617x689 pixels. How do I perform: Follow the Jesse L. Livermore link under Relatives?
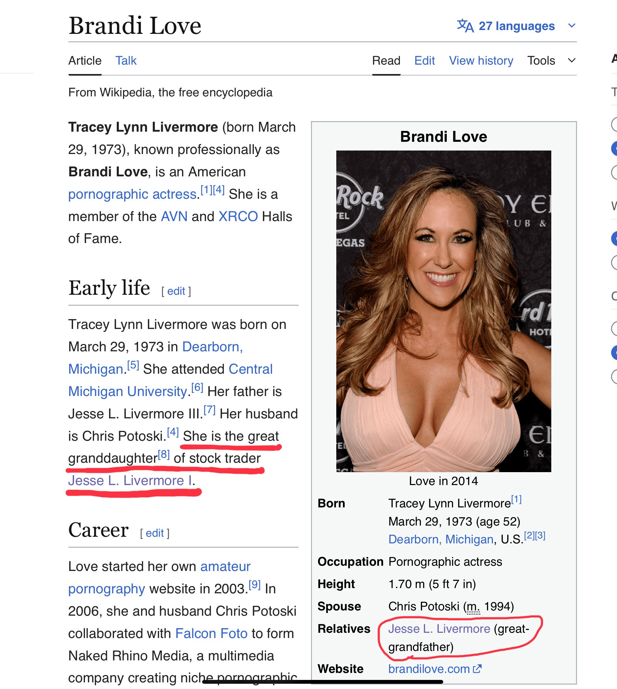point(439,629)
